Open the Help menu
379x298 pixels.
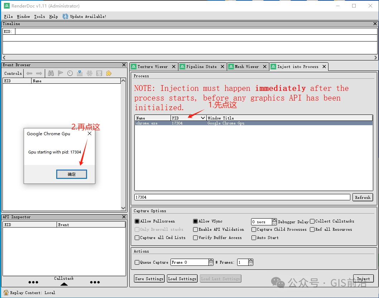(53, 16)
